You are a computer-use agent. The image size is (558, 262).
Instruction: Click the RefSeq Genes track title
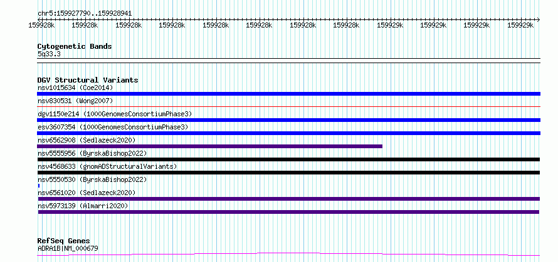tap(63, 241)
